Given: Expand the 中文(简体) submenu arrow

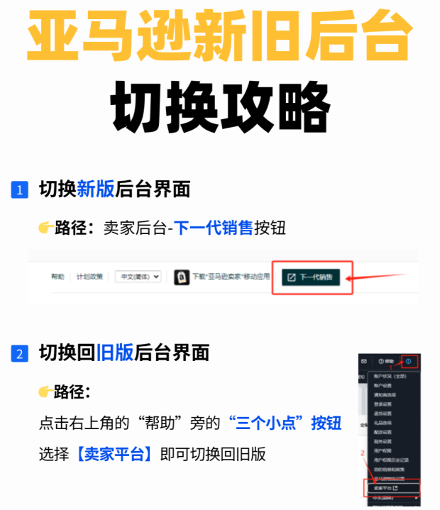Looking at the screenshot, I should [417, 498].
